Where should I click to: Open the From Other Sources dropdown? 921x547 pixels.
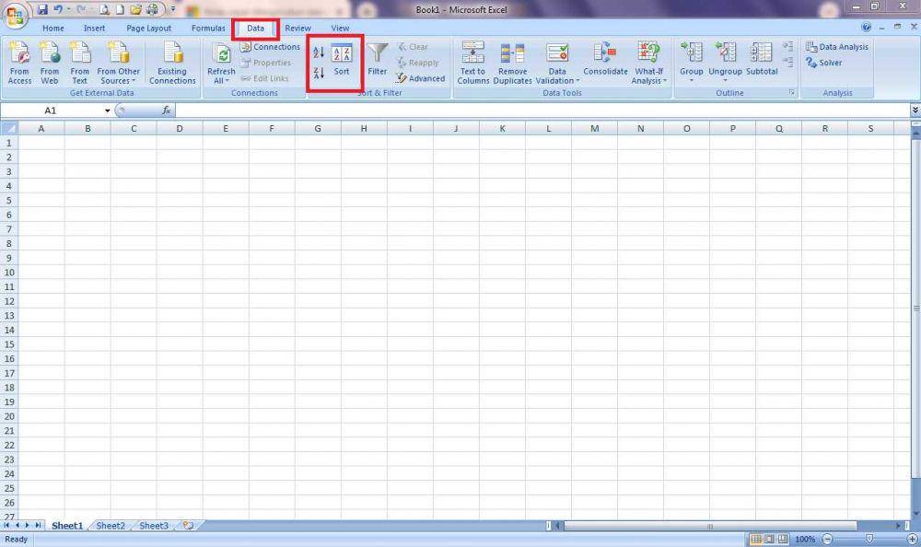tap(118, 64)
